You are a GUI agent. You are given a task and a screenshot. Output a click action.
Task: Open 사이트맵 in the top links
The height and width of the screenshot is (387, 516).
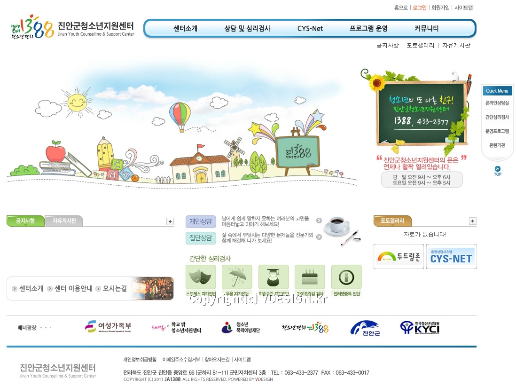tap(463, 8)
